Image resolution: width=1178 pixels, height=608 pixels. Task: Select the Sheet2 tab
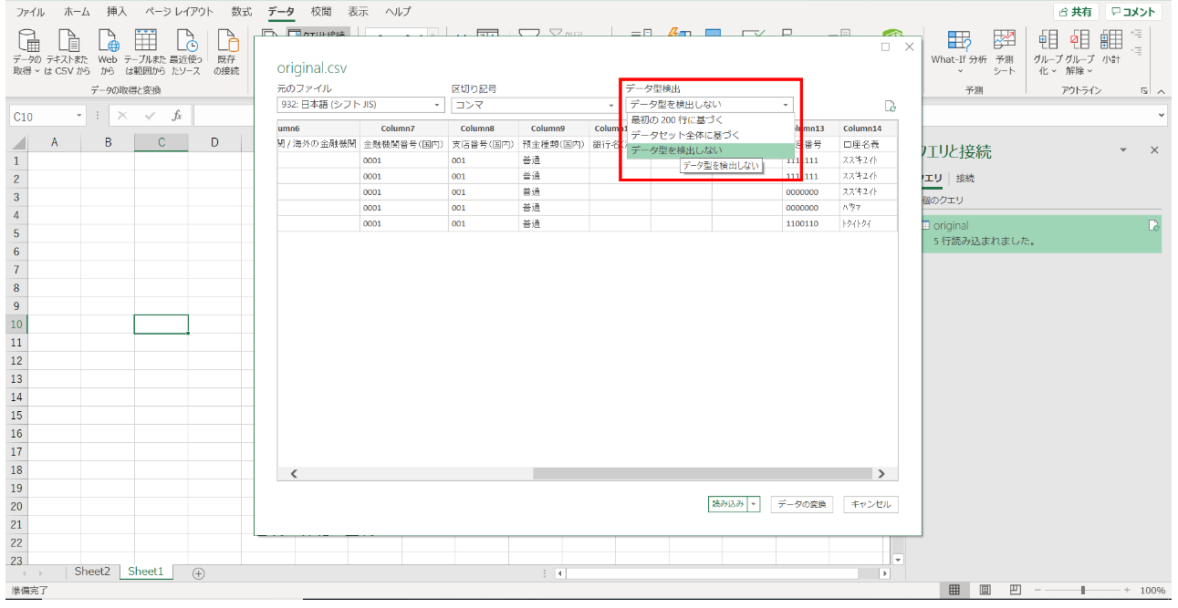(92, 572)
